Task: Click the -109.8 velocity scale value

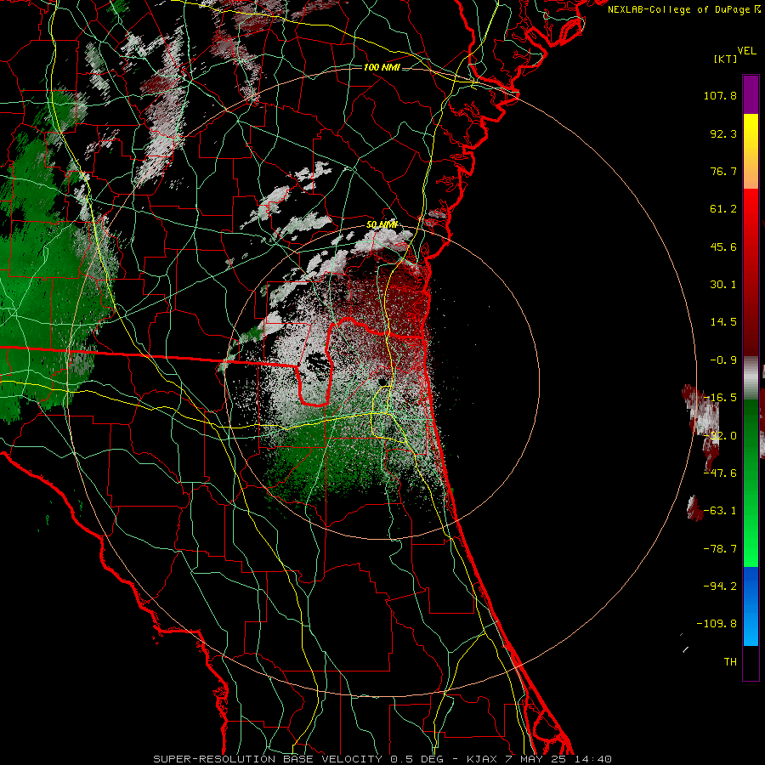Action: pyautogui.click(x=717, y=624)
